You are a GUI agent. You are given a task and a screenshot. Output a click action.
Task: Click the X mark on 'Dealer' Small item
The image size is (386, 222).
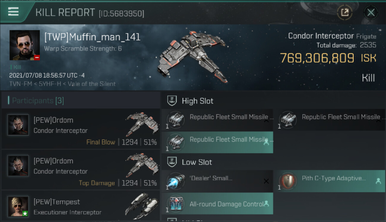click(x=266, y=181)
